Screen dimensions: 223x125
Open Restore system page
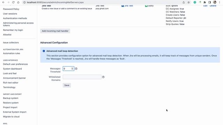coord(11,103)
